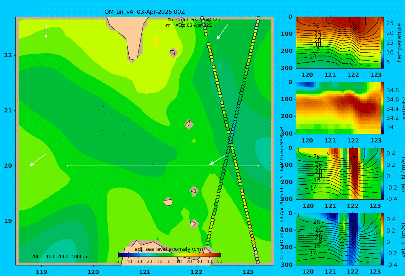Click the '28' contour label in the temperature panel
Viewport: 405px width, 276px height.
coord(353,26)
